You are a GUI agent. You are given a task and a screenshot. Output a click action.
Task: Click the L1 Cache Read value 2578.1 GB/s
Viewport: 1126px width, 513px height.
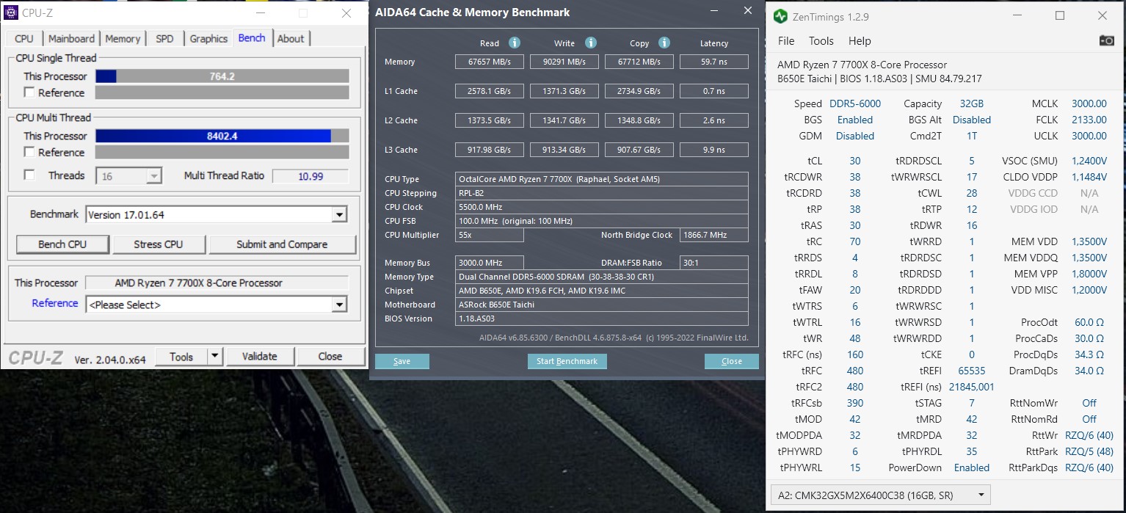pos(490,91)
